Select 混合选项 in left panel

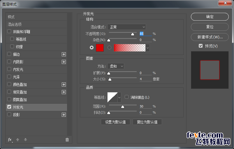point(36,24)
